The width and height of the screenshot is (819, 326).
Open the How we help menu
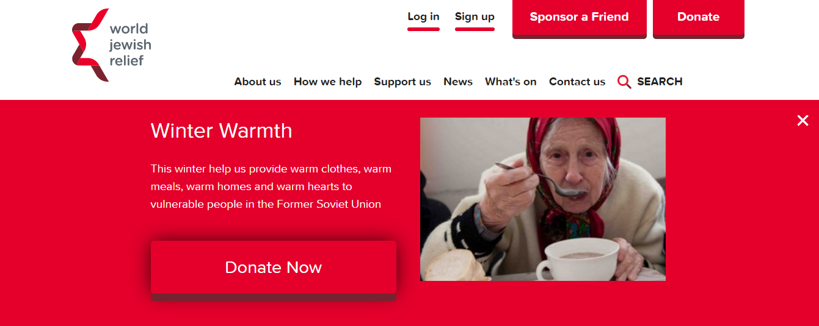point(327,82)
